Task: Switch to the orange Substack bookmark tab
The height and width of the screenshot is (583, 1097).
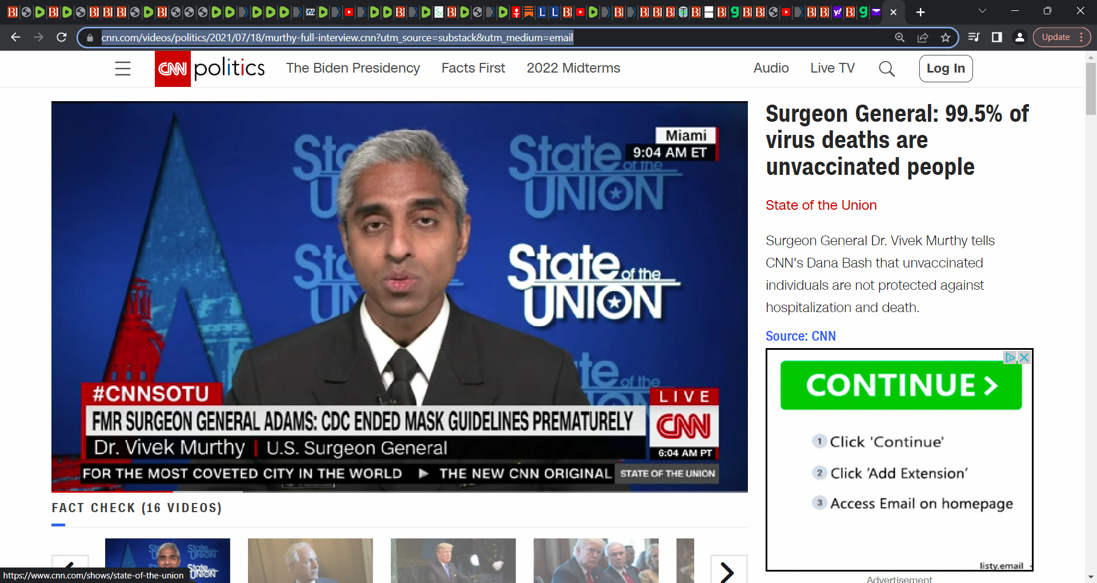Action: click(529, 12)
